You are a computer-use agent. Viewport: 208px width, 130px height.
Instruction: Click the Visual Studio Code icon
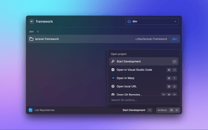pos(113,70)
